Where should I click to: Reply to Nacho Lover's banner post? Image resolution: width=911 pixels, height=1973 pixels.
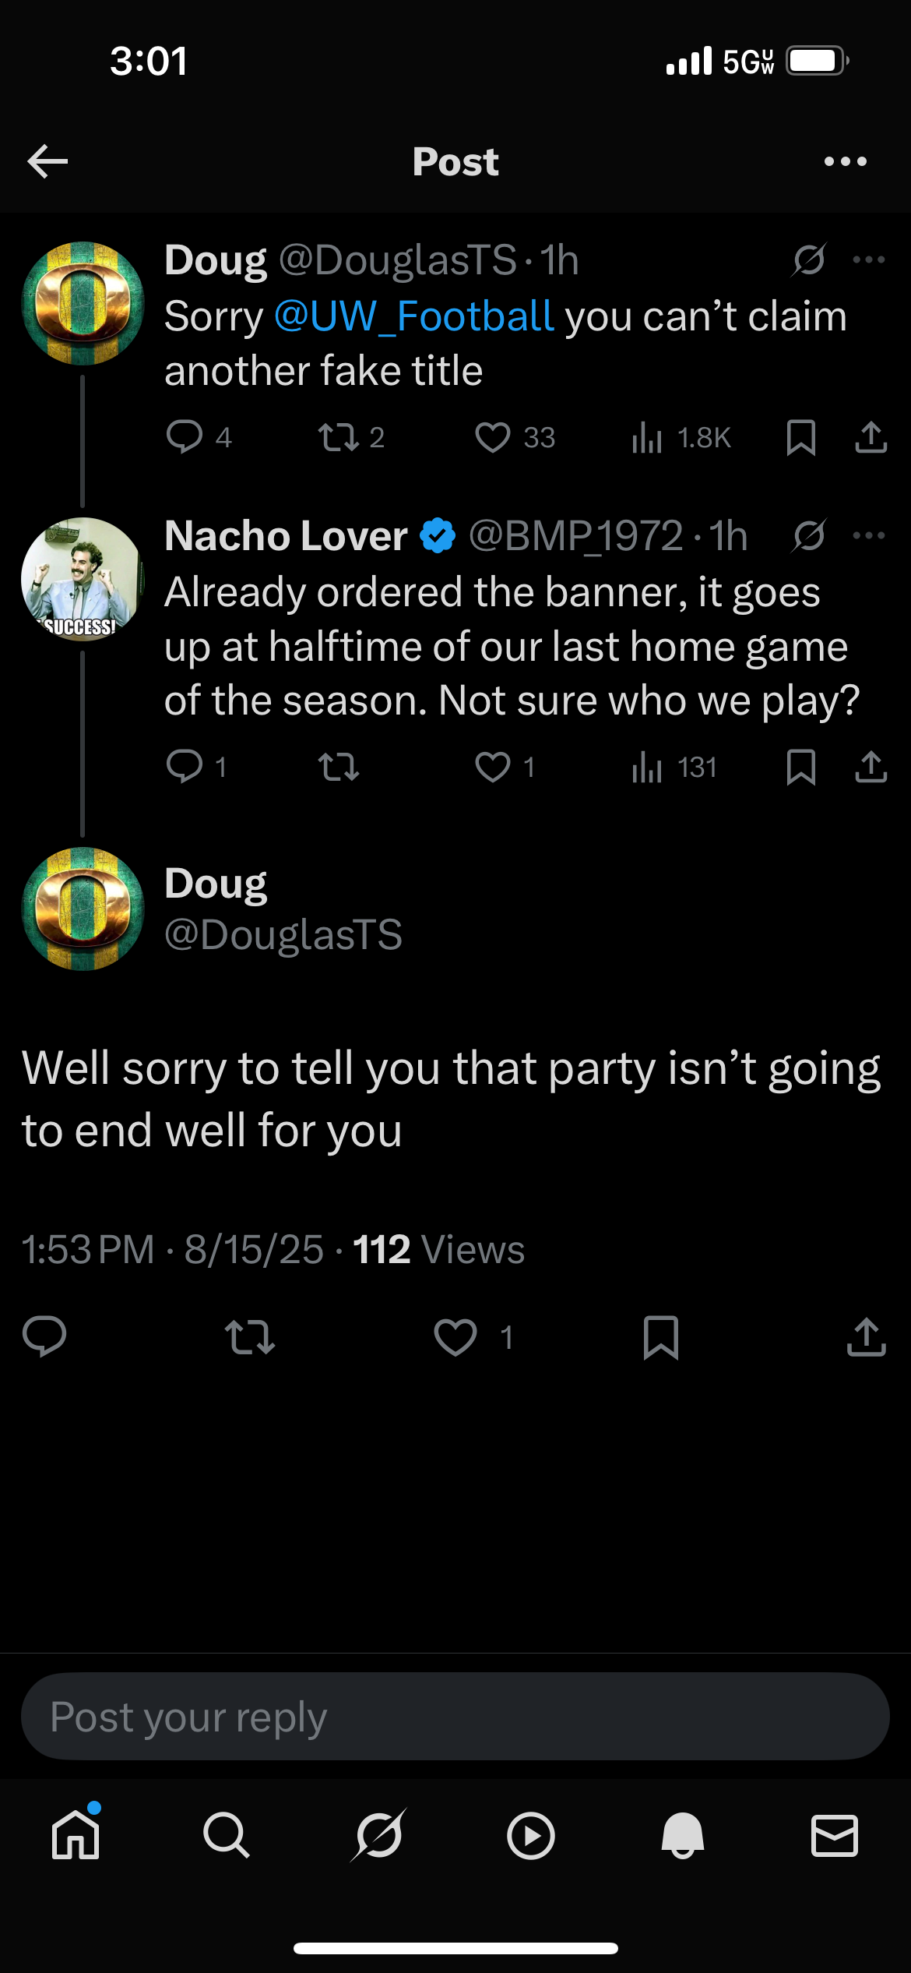pyautogui.click(x=185, y=768)
